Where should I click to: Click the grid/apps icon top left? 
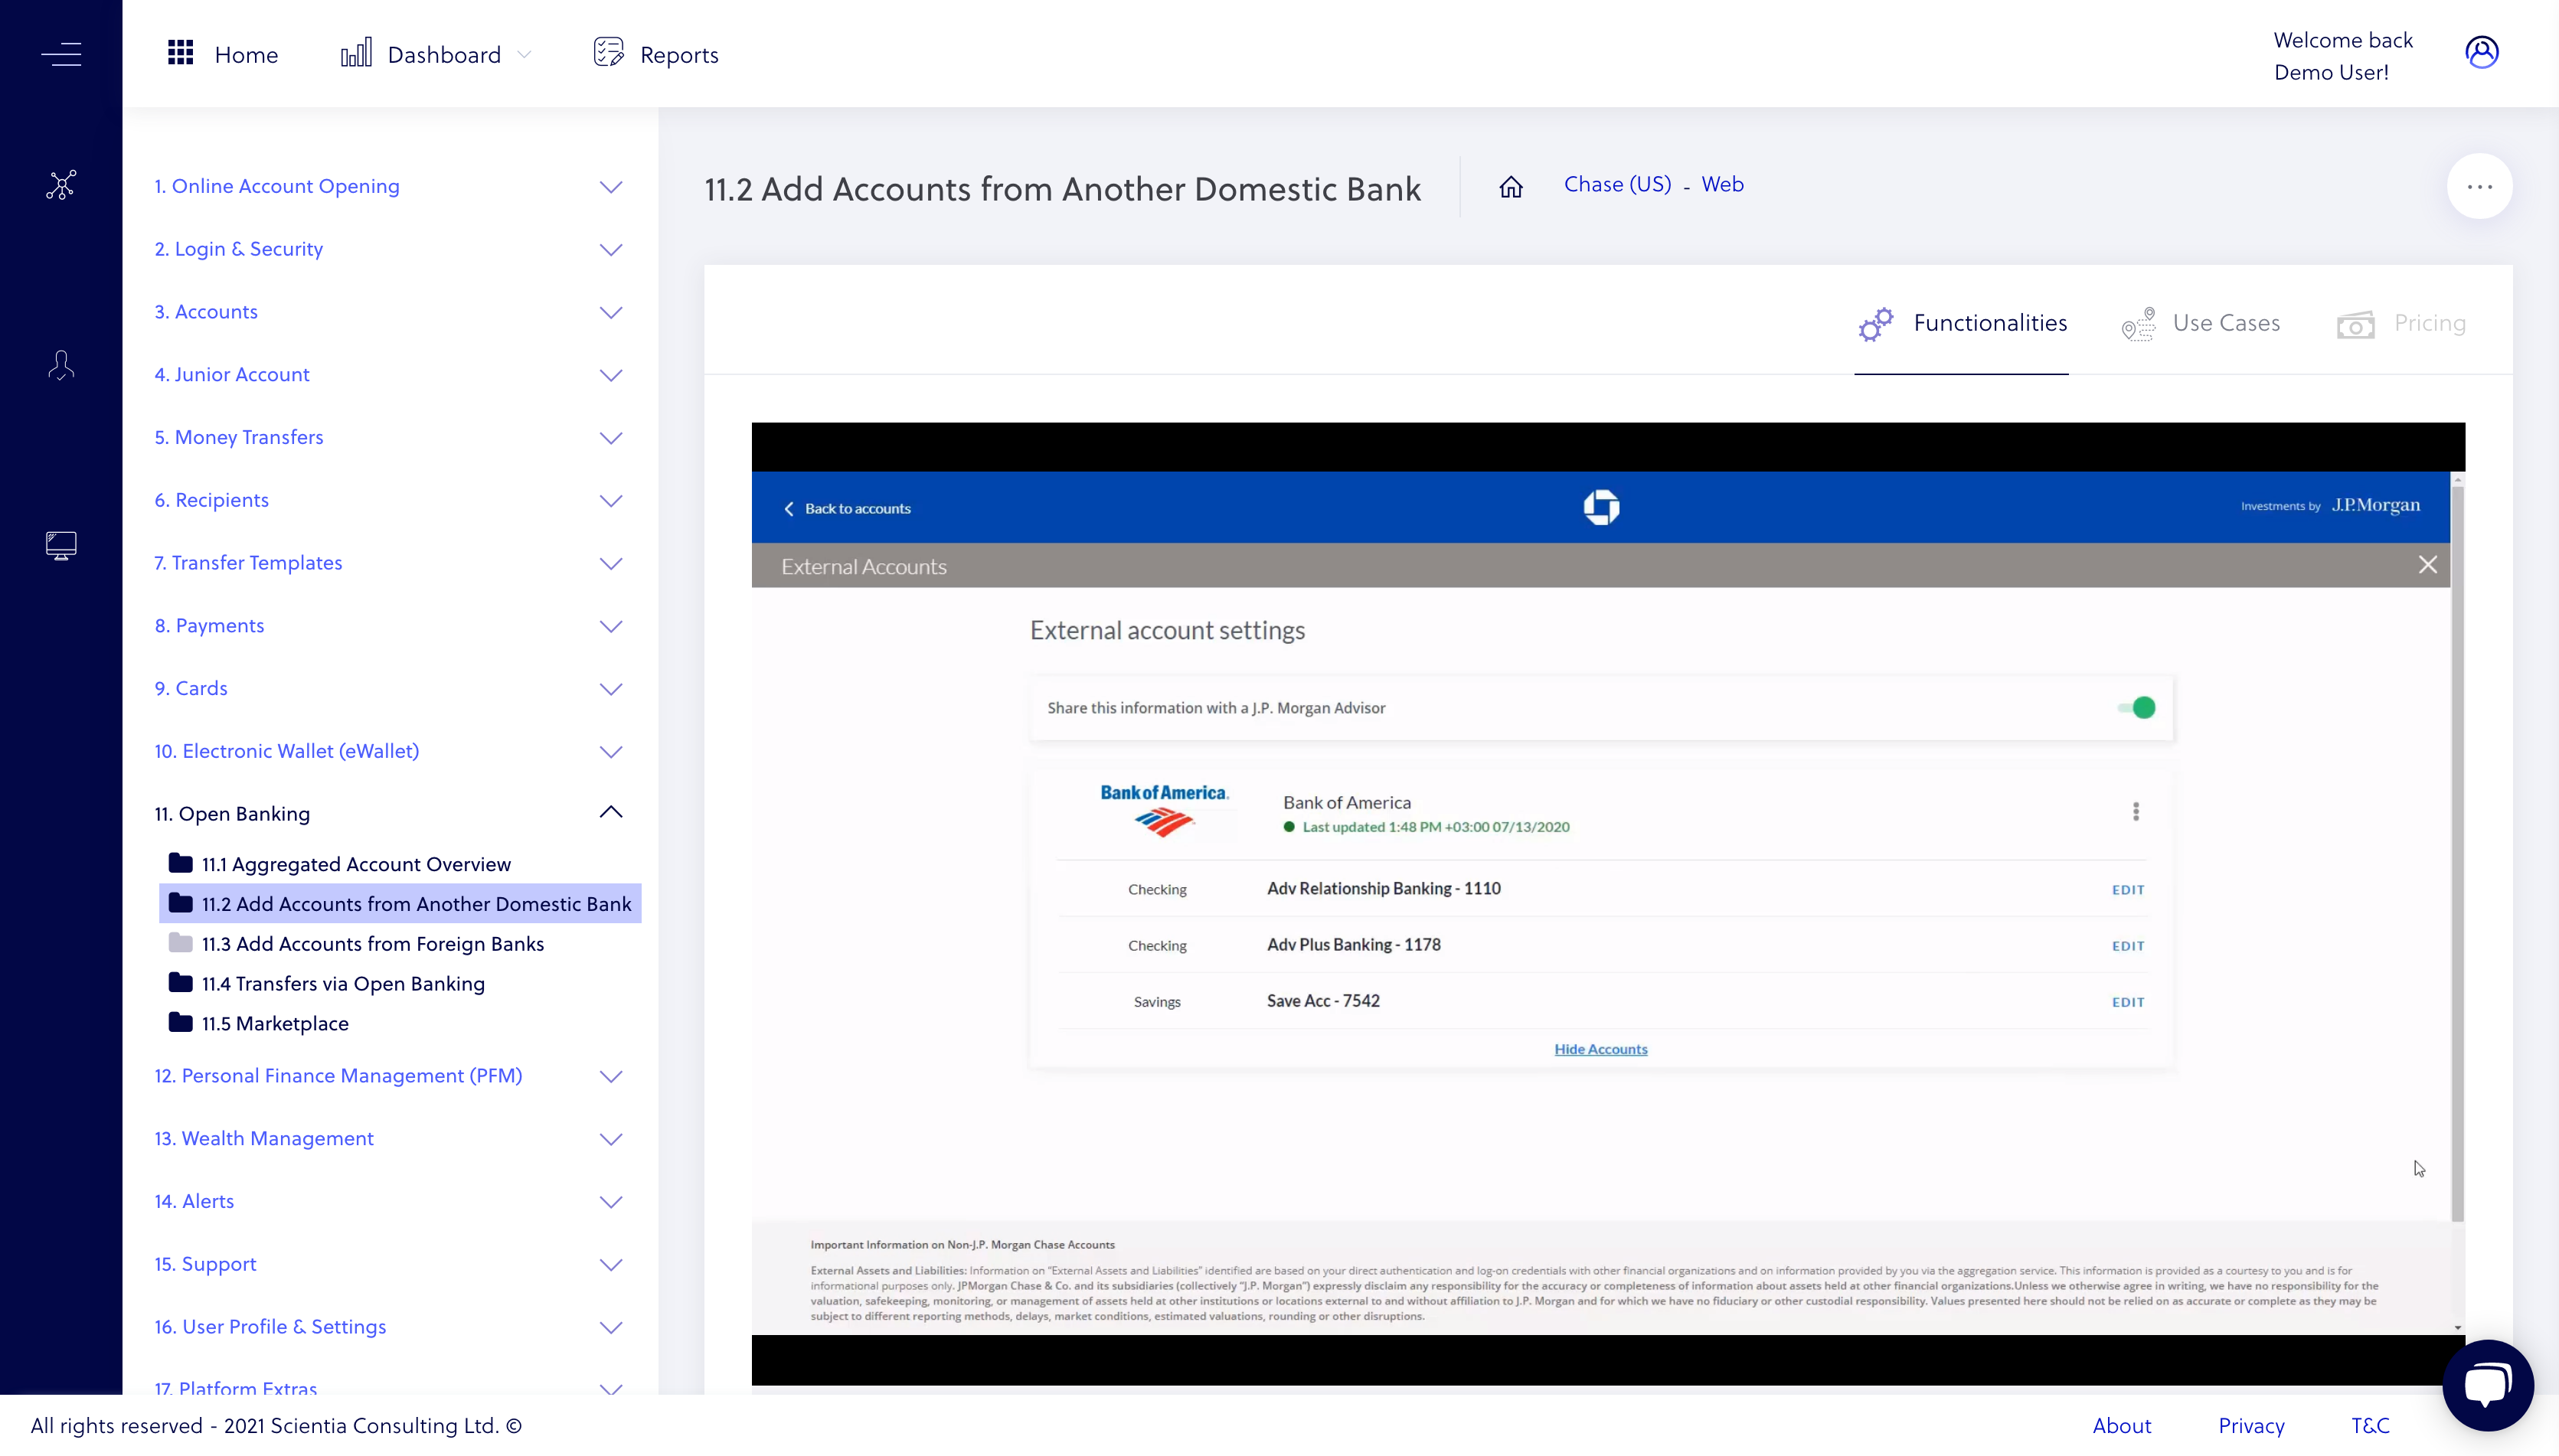pos(179,53)
